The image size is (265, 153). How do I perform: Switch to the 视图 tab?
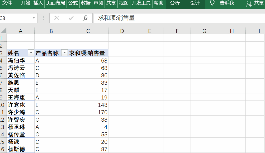click(124, 3)
